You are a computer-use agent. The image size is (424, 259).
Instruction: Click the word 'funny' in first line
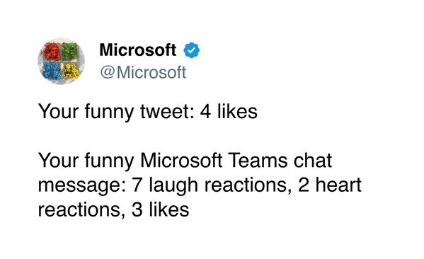[109, 112]
